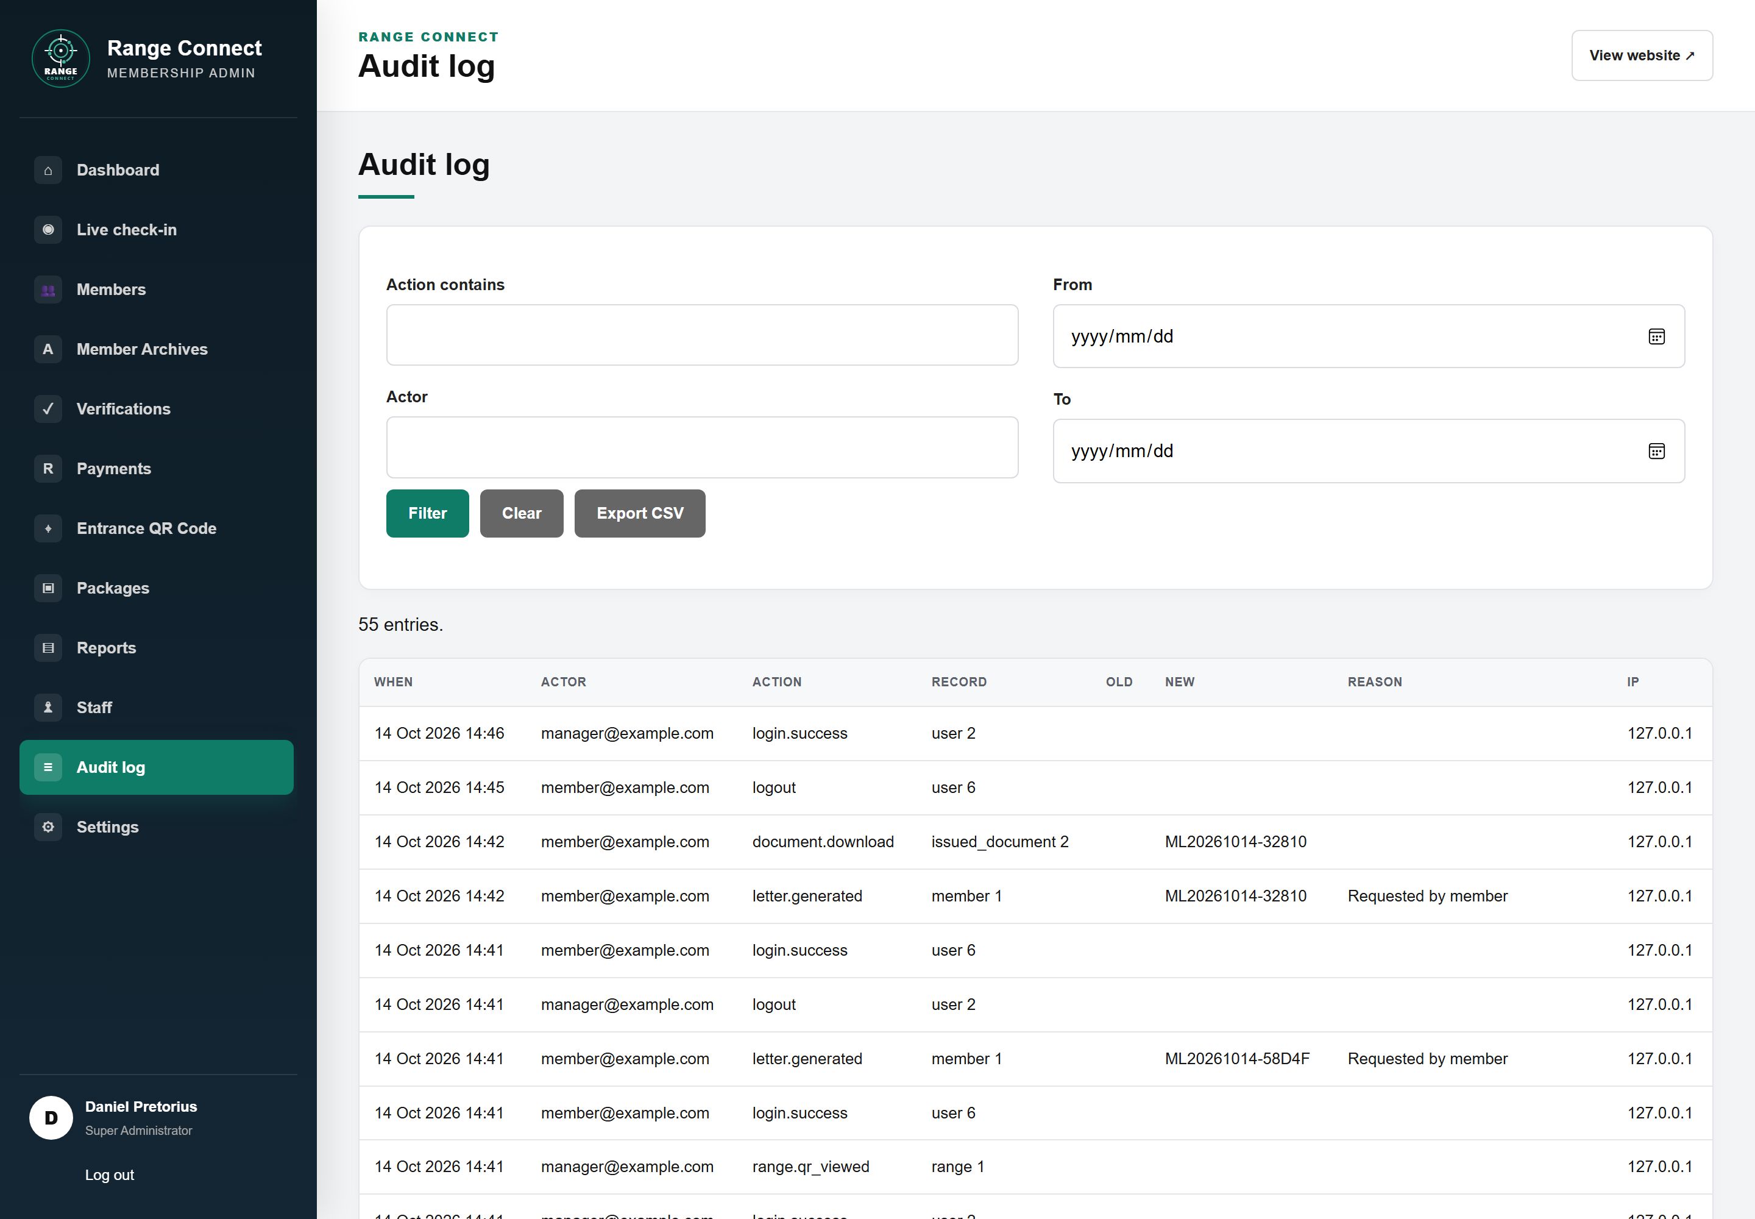Image resolution: width=1755 pixels, height=1219 pixels.
Task: Click the Reports sidebar icon
Action: 48,648
